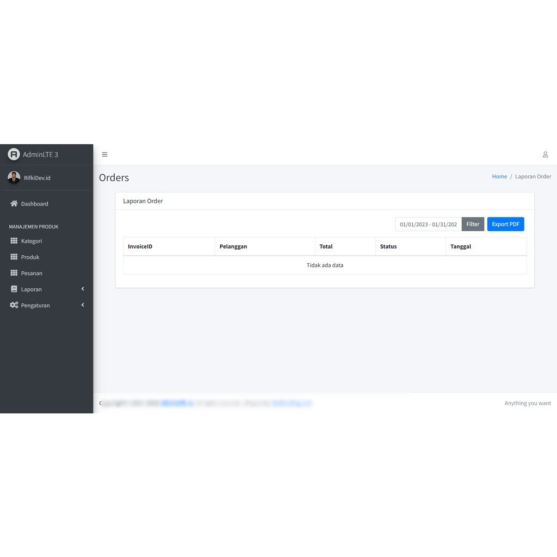Click the Kategori grid icon

pyautogui.click(x=14, y=241)
